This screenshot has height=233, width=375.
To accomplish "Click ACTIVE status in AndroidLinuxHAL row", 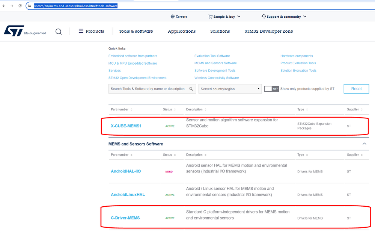I will click(x=170, y=195).
